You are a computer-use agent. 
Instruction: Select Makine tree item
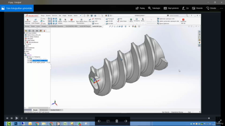[x=33, y=35]
